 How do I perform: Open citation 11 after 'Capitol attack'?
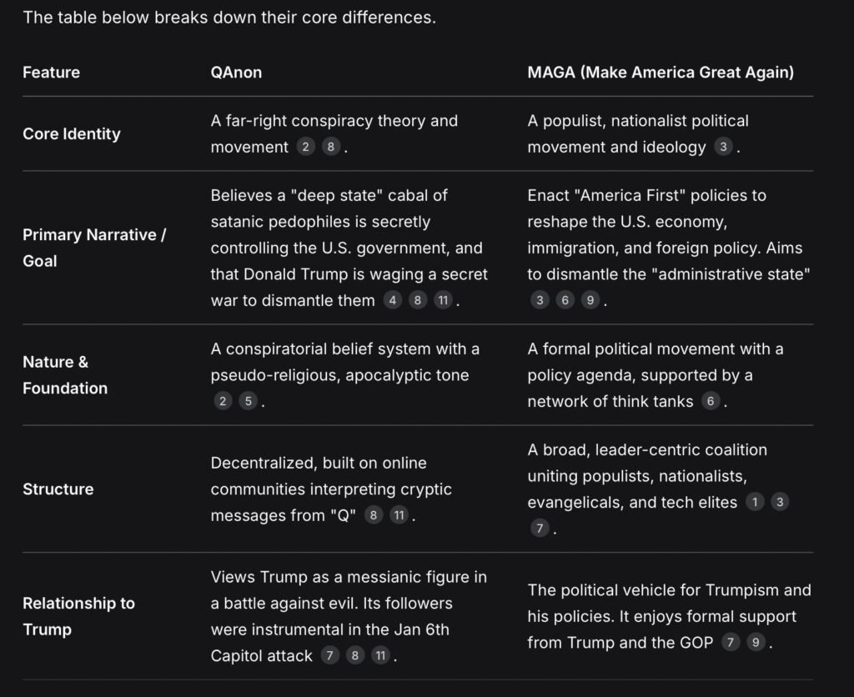click(380, 655)
